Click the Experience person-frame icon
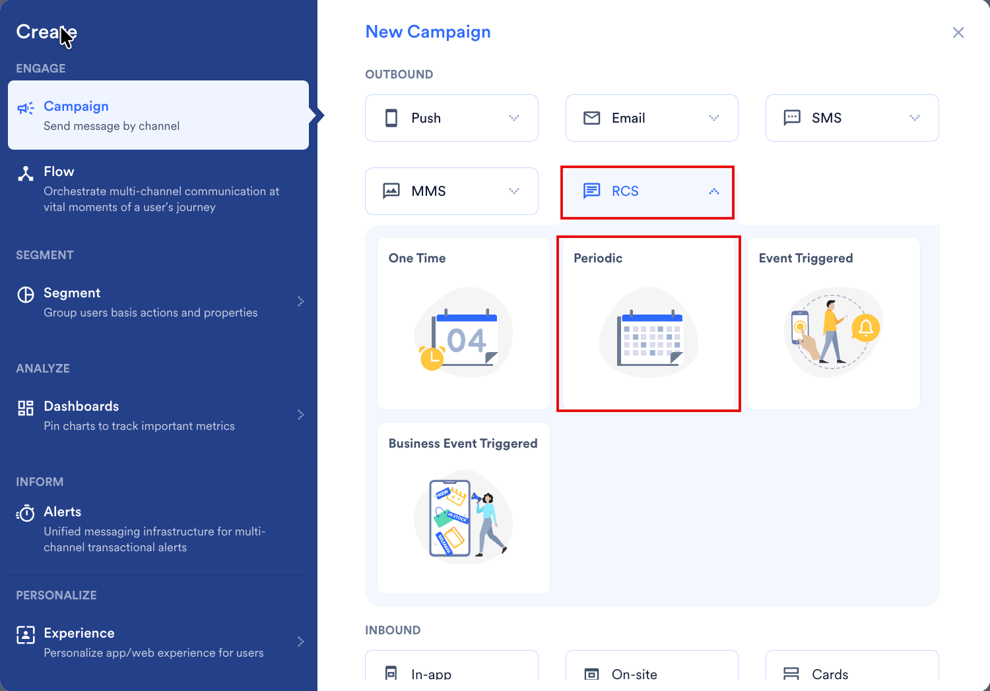The width and height of the screenshot is (990, 691). click(26, 635)
